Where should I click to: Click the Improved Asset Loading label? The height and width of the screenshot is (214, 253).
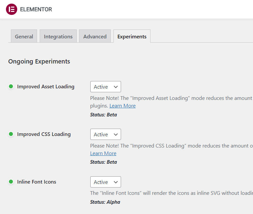click(46, 87)
